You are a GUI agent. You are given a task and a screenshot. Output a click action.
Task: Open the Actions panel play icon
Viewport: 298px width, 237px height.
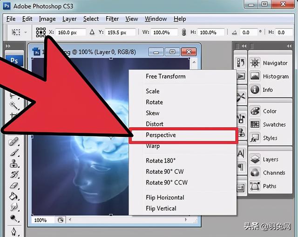click(x=241, y=76)
